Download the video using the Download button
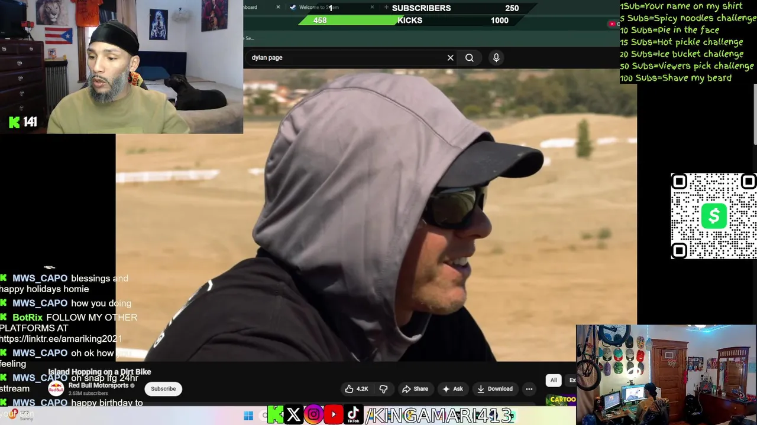 [x=495, y=388]
